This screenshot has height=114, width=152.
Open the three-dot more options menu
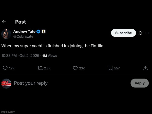click(x=147, y=33)
